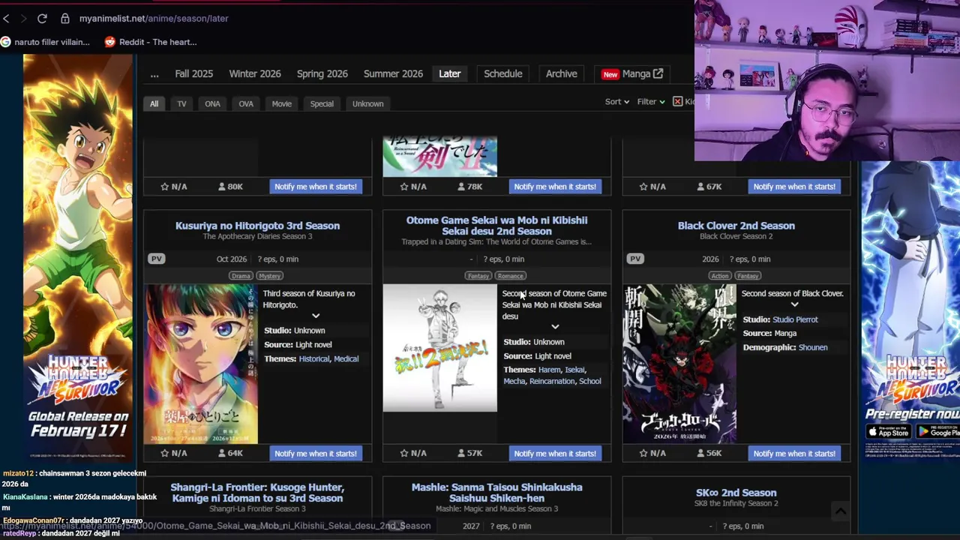Click the browser back arrow
Screen dimensions: 960x540
click(6, 18)
